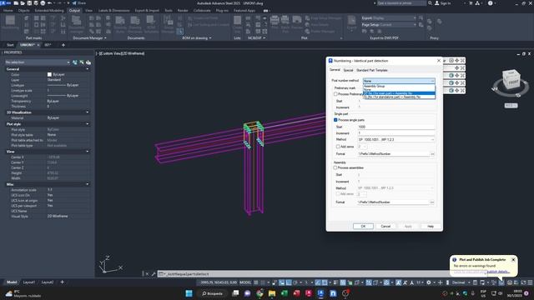This screenshot has height=300, width=534.
Task: Switch to Standard Part Template tab
Action: [x=372, y=70]
